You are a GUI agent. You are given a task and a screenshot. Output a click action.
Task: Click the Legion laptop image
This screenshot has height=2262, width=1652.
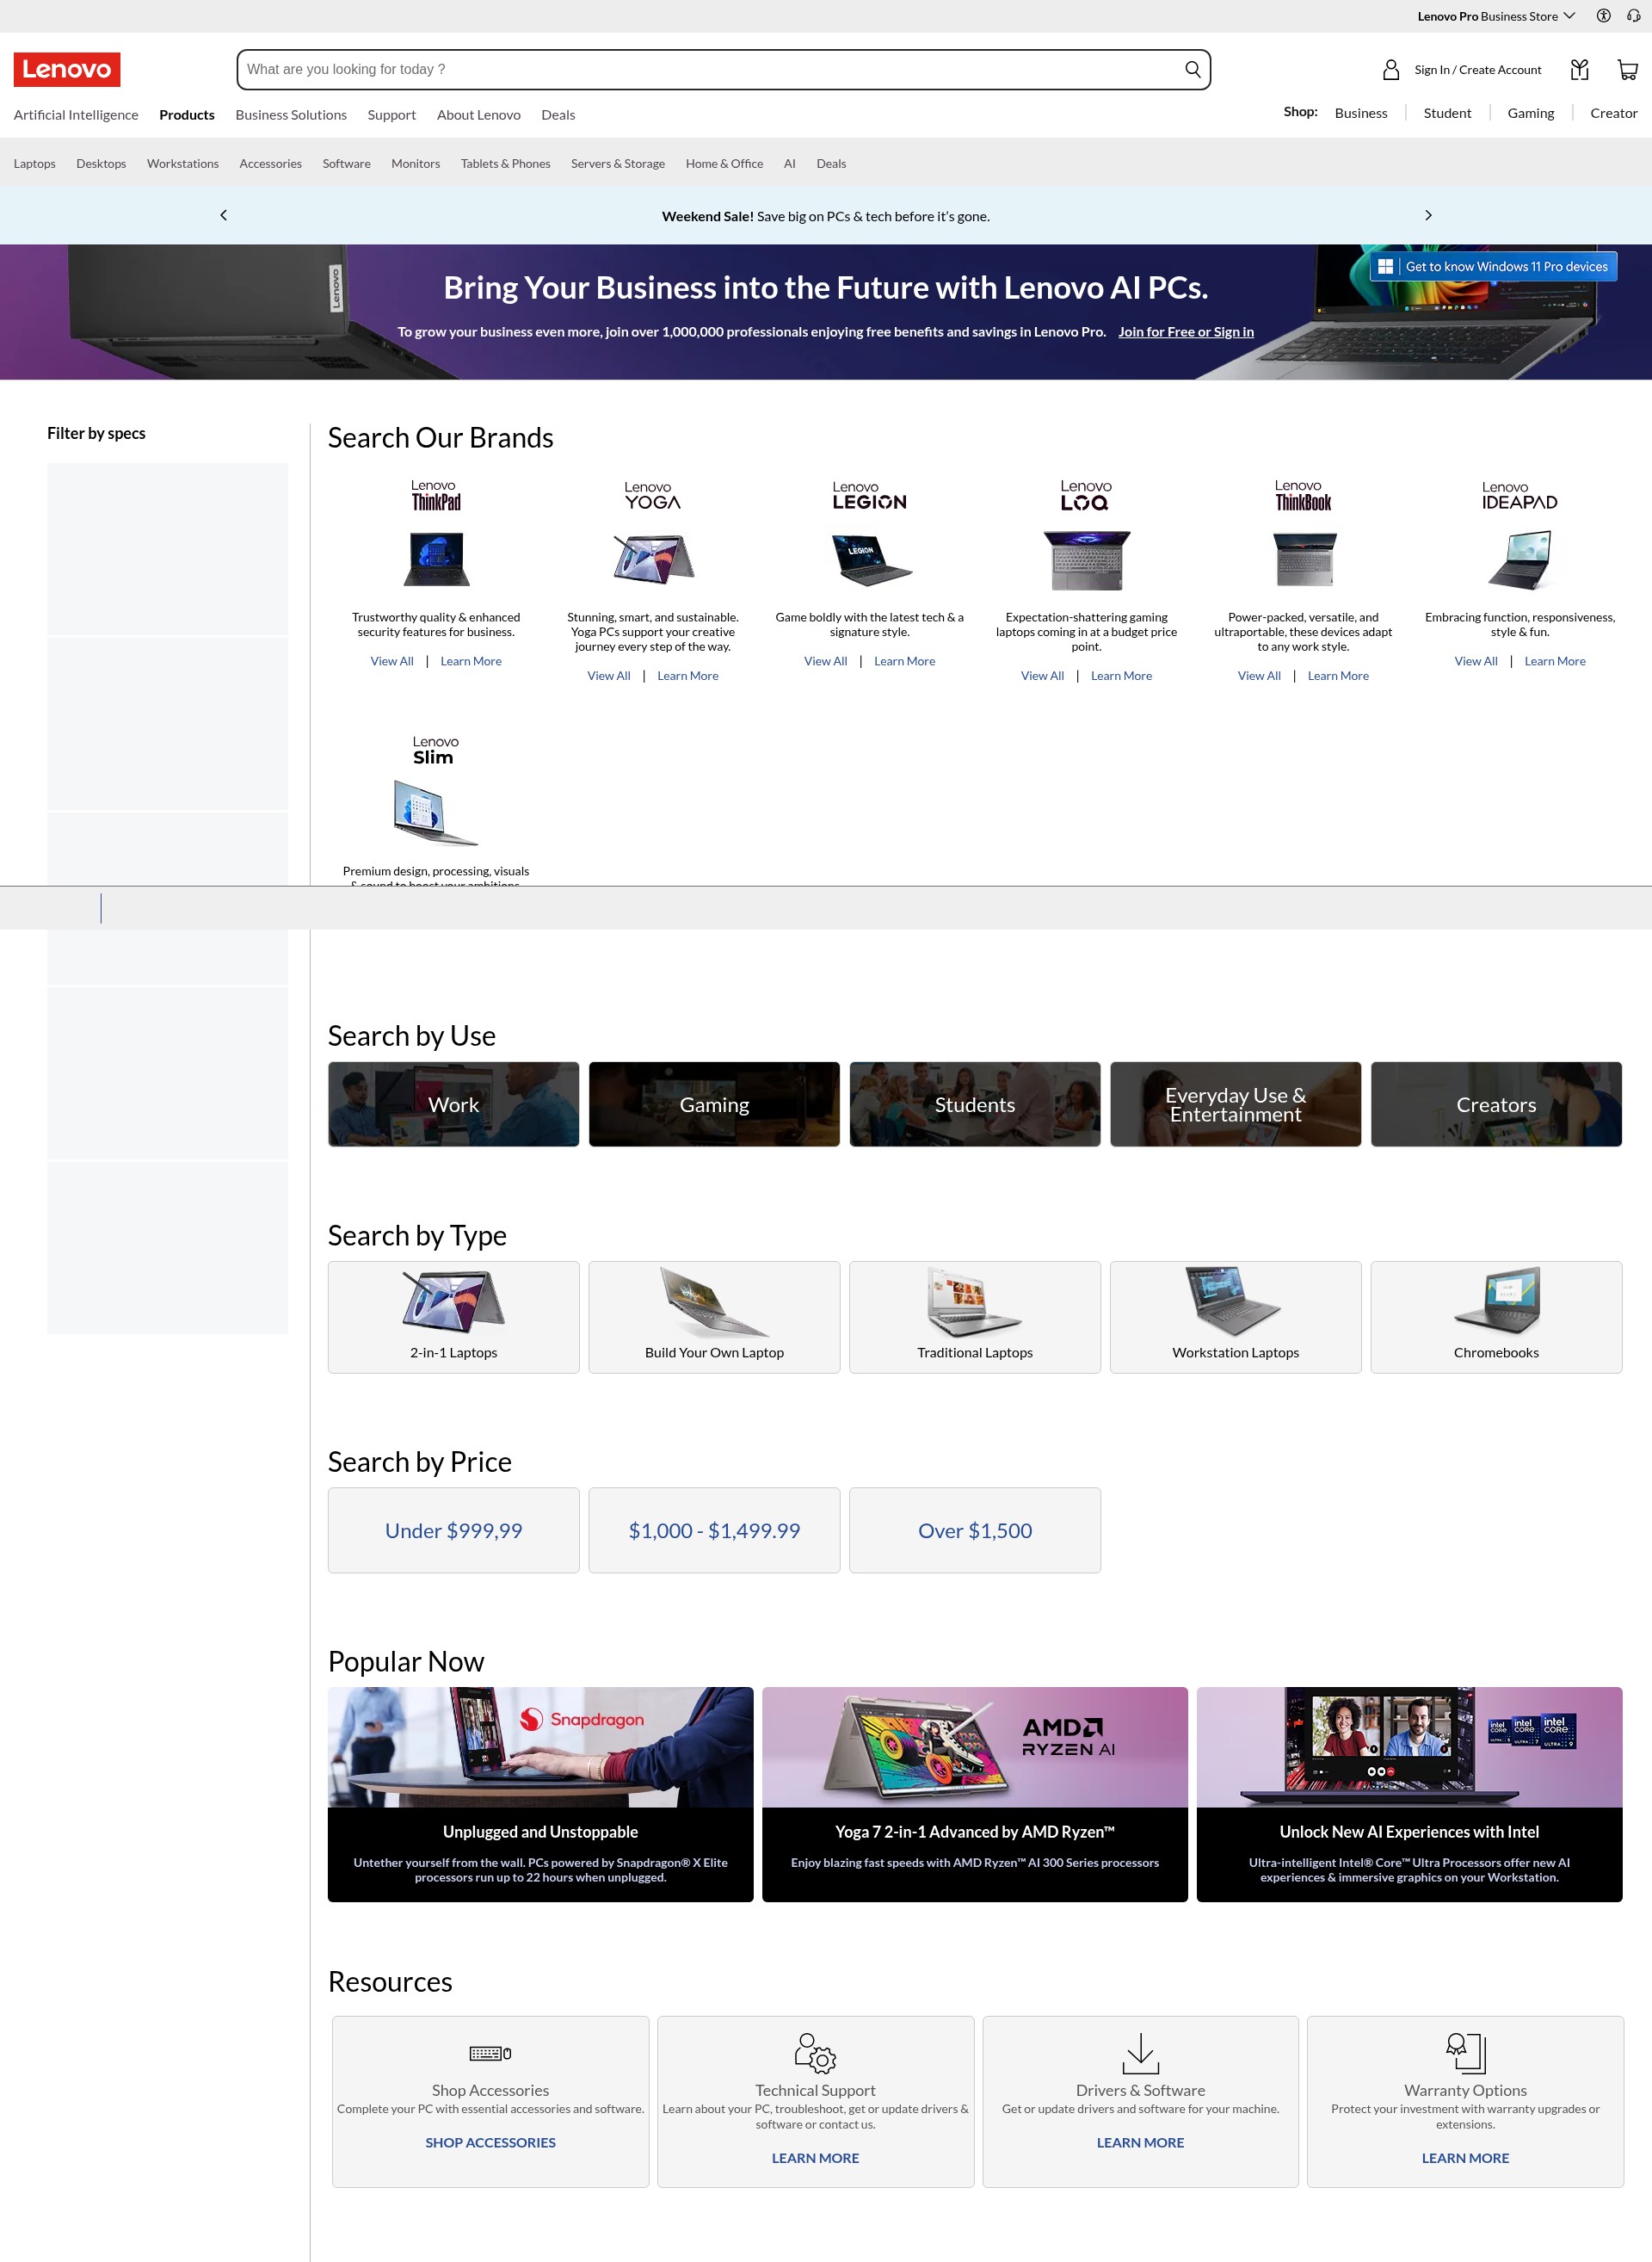coord(870,559)
